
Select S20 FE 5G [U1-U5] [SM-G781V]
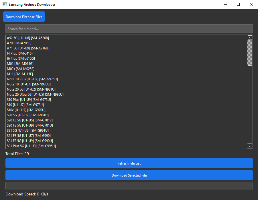click(127, 120)
